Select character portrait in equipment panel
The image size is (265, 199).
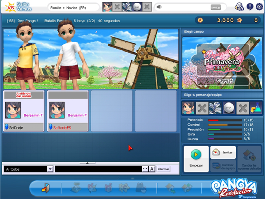pos(188,108)
